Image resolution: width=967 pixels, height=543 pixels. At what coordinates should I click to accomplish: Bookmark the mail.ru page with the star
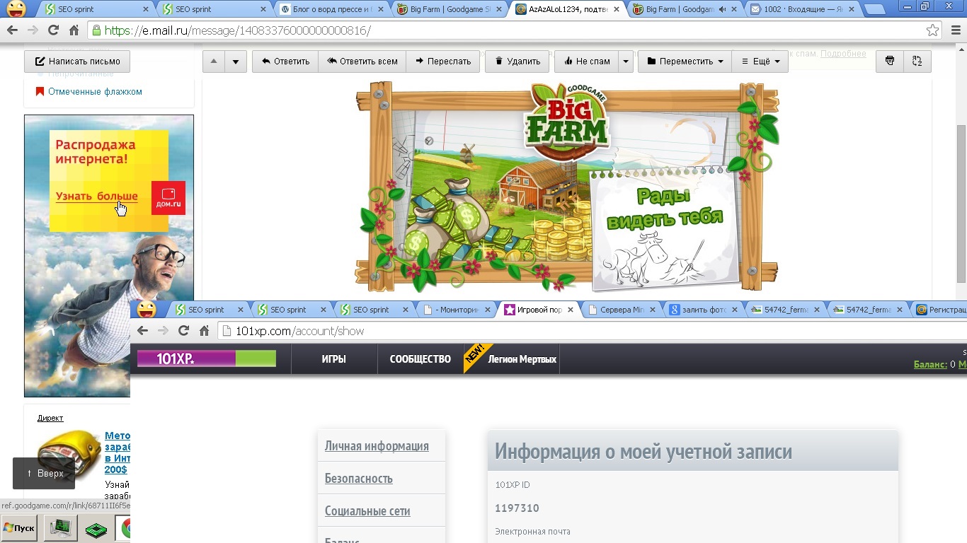(933, 30)
